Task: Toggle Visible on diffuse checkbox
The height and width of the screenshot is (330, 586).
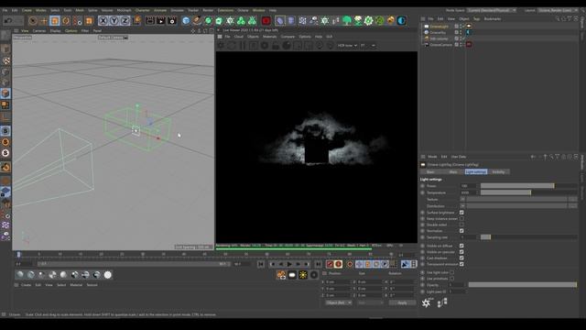Action: point(461,246)
